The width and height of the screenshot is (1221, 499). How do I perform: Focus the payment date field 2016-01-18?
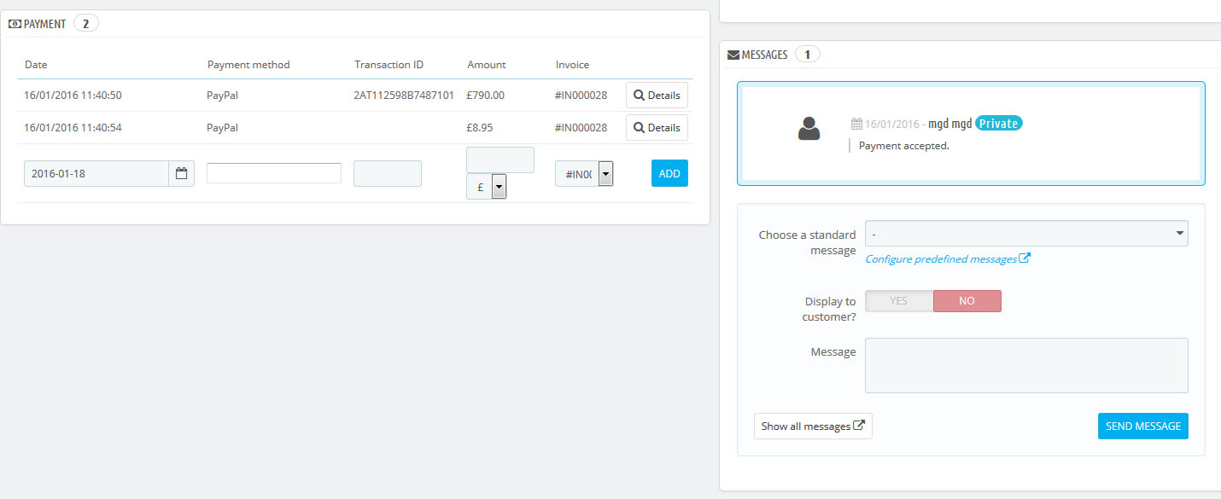96,173
